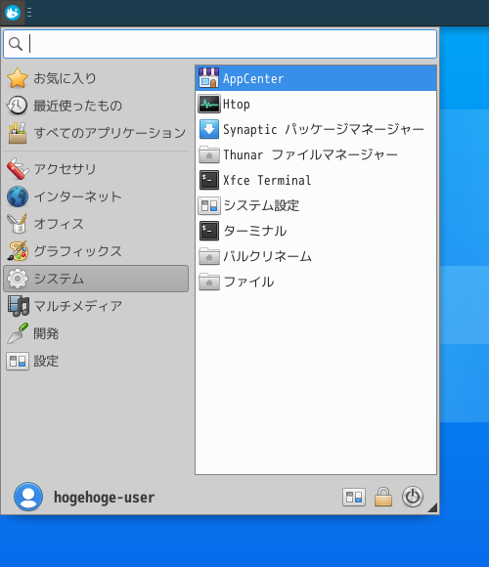The image size is (489, 567).
Task: Select the 開発 category
Action: coord(96,333)
